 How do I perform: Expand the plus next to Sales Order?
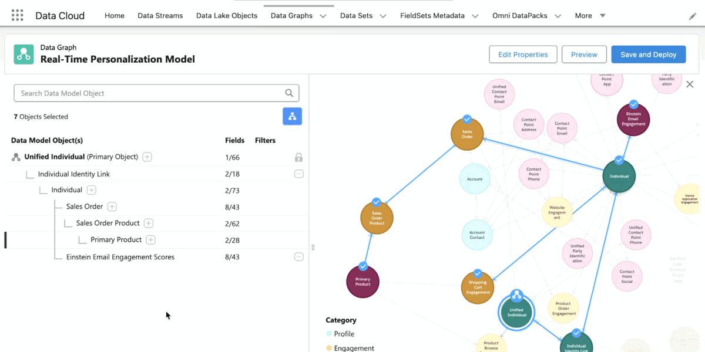coord(112,207)
